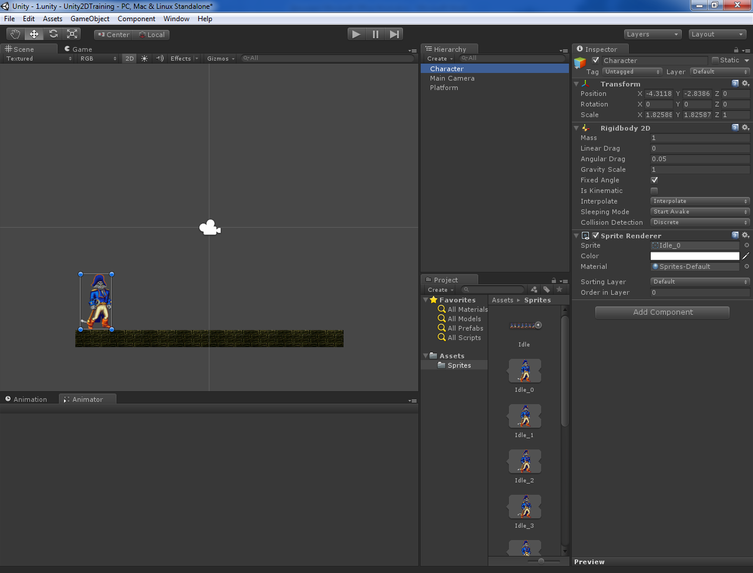Open Sprite Renderer gear menu
753x573 pixels.
point(745,235)
